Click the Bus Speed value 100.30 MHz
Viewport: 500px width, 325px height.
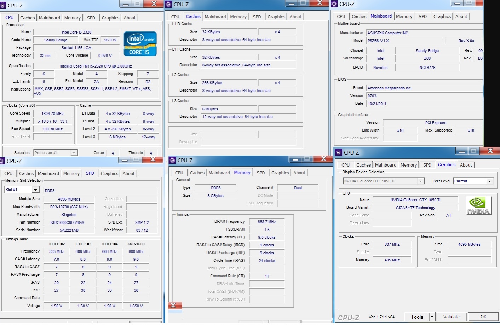53,129
